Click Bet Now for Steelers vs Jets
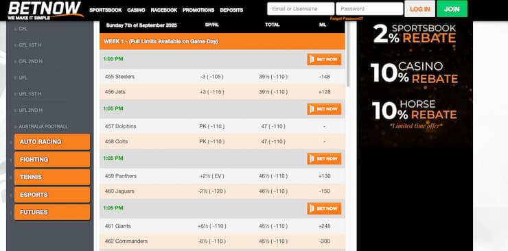Image resolution: width=508 pixels, height=251 pixels. point(324,59)
